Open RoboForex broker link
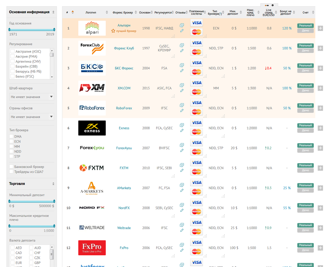 [x=124, y=108]
